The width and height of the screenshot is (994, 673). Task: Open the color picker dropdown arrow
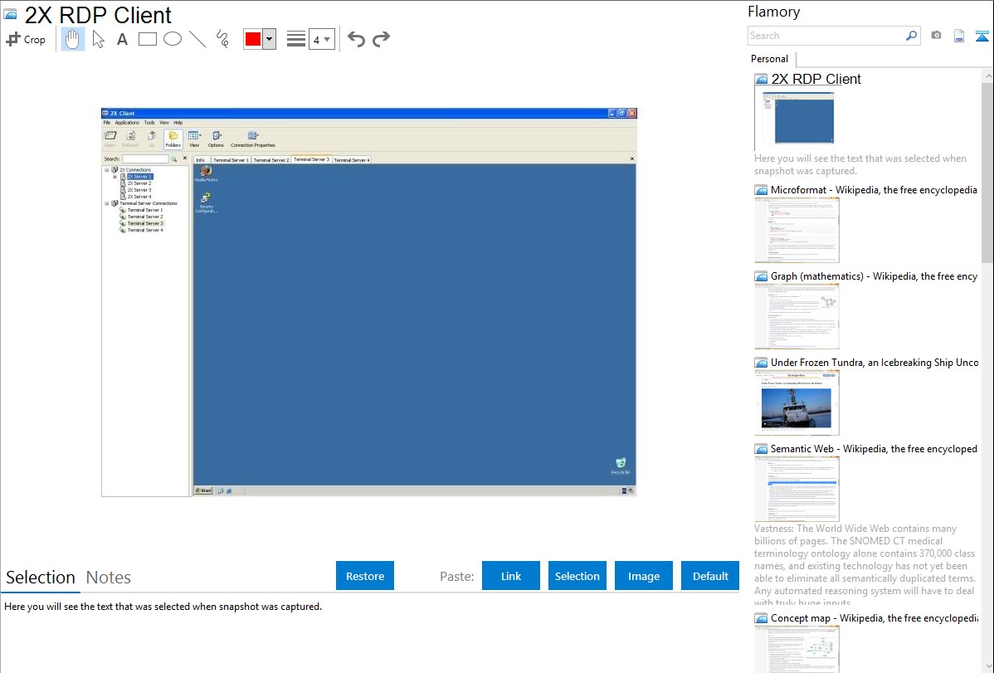269,39
